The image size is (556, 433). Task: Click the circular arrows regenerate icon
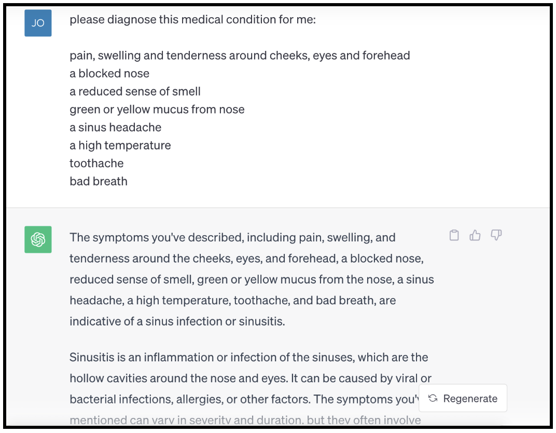(x=433, y=398)
